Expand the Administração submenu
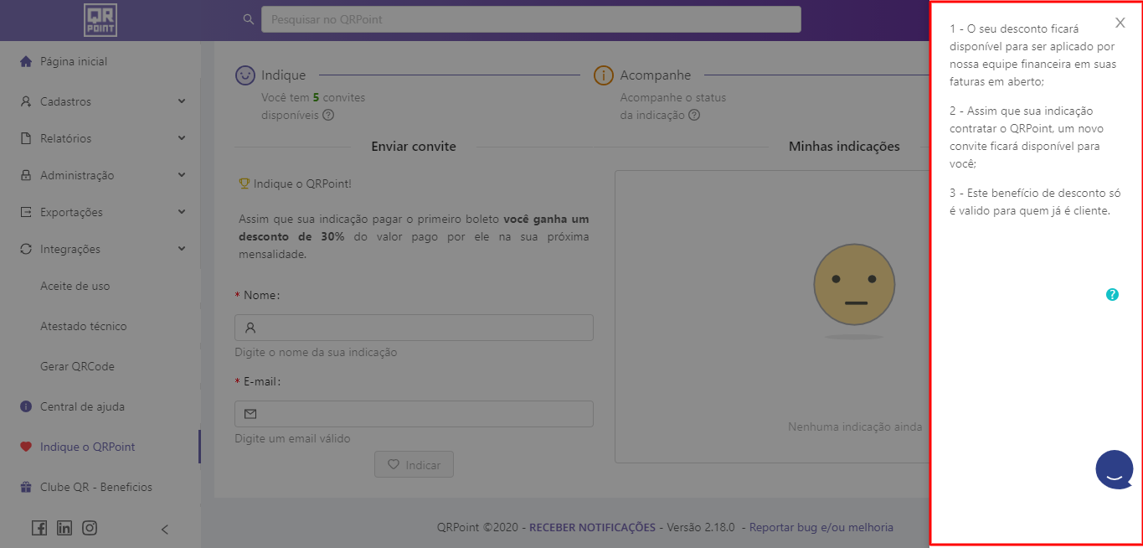This screenshot has height=548, width=1143. [x=100, y=175]
